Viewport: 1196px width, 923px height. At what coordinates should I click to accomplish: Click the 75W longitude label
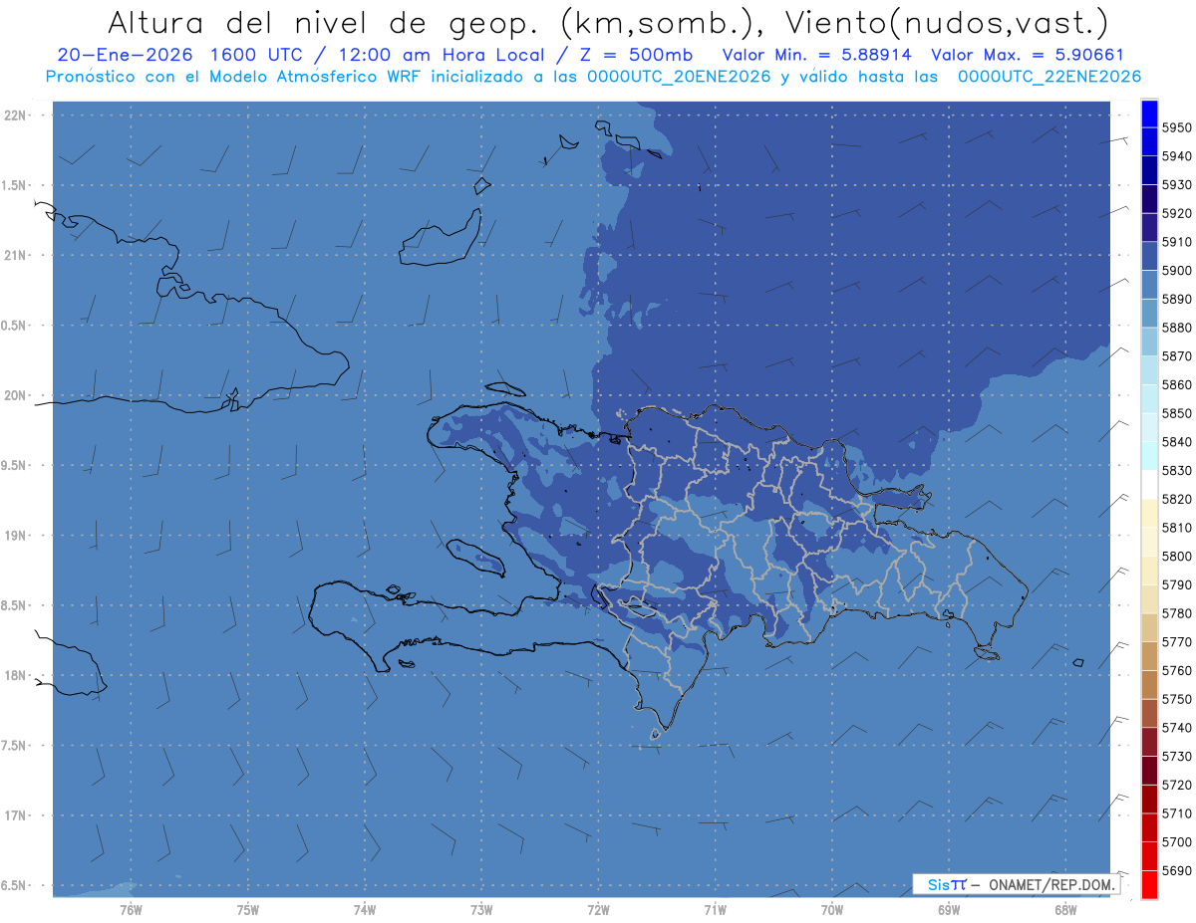(x=247, y=910)
